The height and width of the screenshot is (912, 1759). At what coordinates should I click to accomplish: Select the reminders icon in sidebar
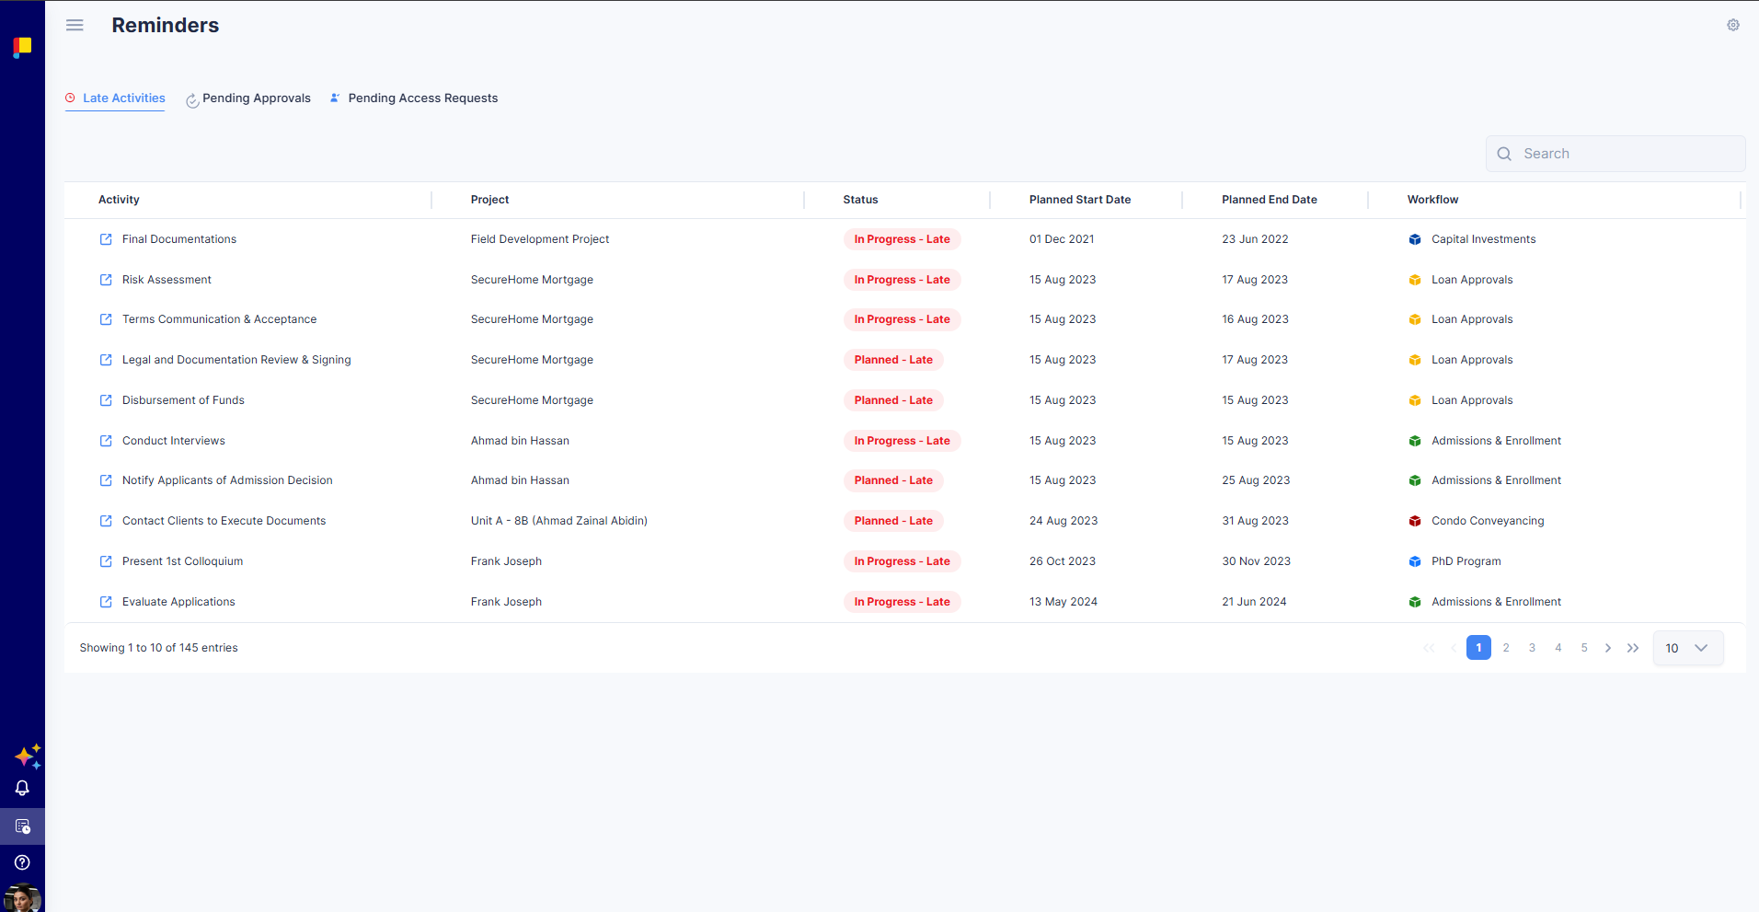pos(22,826)
